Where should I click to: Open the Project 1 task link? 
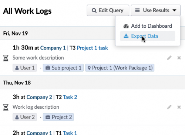(x=92, y=48)
